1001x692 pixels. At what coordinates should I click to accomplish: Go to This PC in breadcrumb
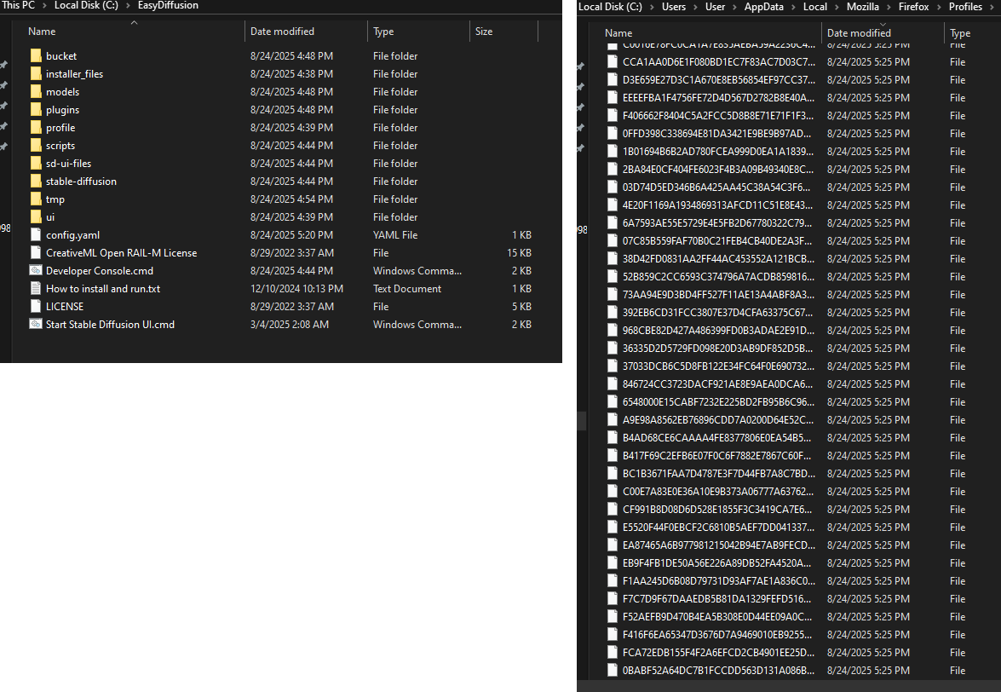19,5
